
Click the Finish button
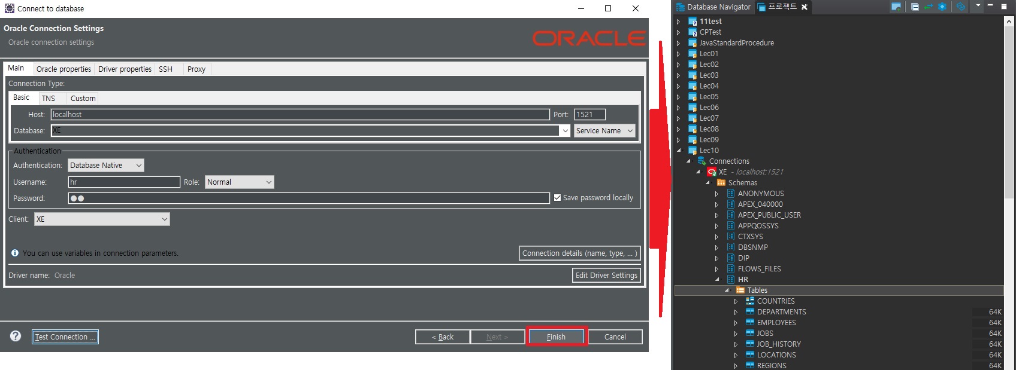pyautogui.click(x=557, y=337)
